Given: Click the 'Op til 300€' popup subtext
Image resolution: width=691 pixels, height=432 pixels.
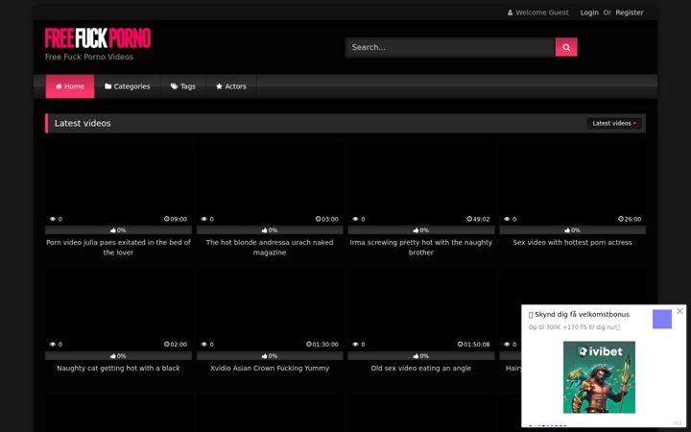Looking at the screenshot, I should point(574,327).
